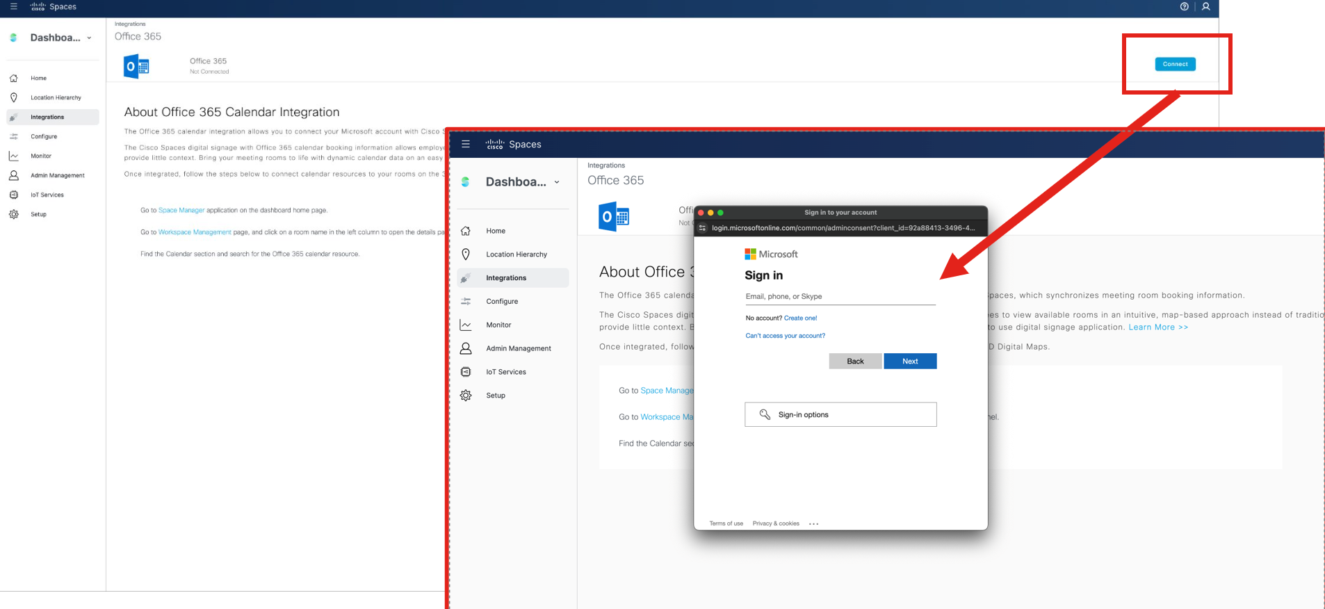Click the Setup gear icon
The width and height of the screenshot is (1325, 609).
click(x=466, y=396)
